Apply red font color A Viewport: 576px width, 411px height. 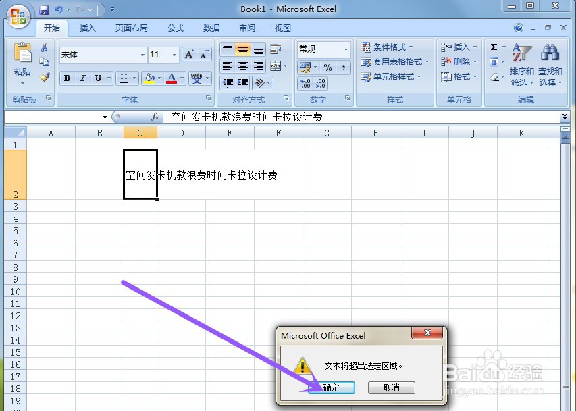coord(172,78)
